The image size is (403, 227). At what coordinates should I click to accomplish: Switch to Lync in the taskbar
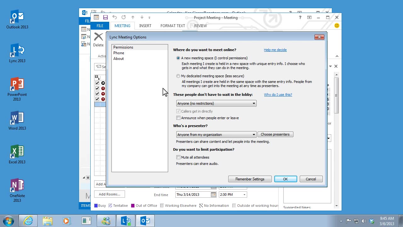[126, 221]
